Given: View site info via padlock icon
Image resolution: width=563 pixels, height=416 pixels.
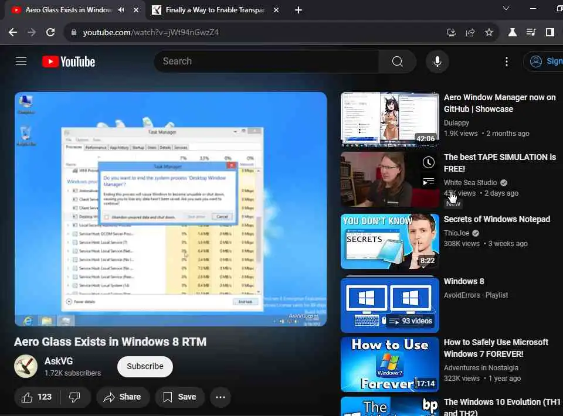Looking at the screenshot, I should pyautogui.click(x=74, y=33).
